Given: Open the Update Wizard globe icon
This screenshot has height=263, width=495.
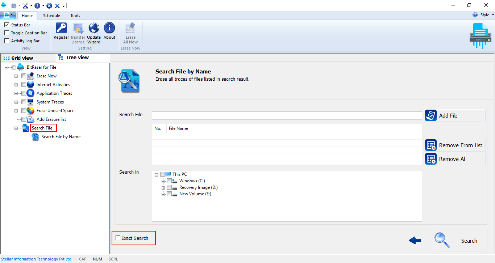Looking at the screenshot, I should tap(94, 28).
